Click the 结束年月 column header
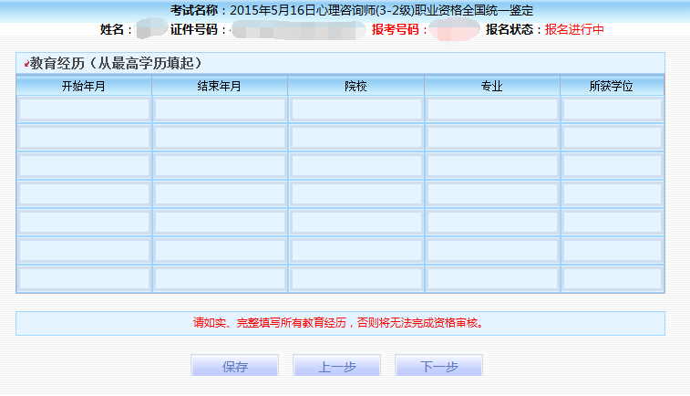 coord(220,87)
